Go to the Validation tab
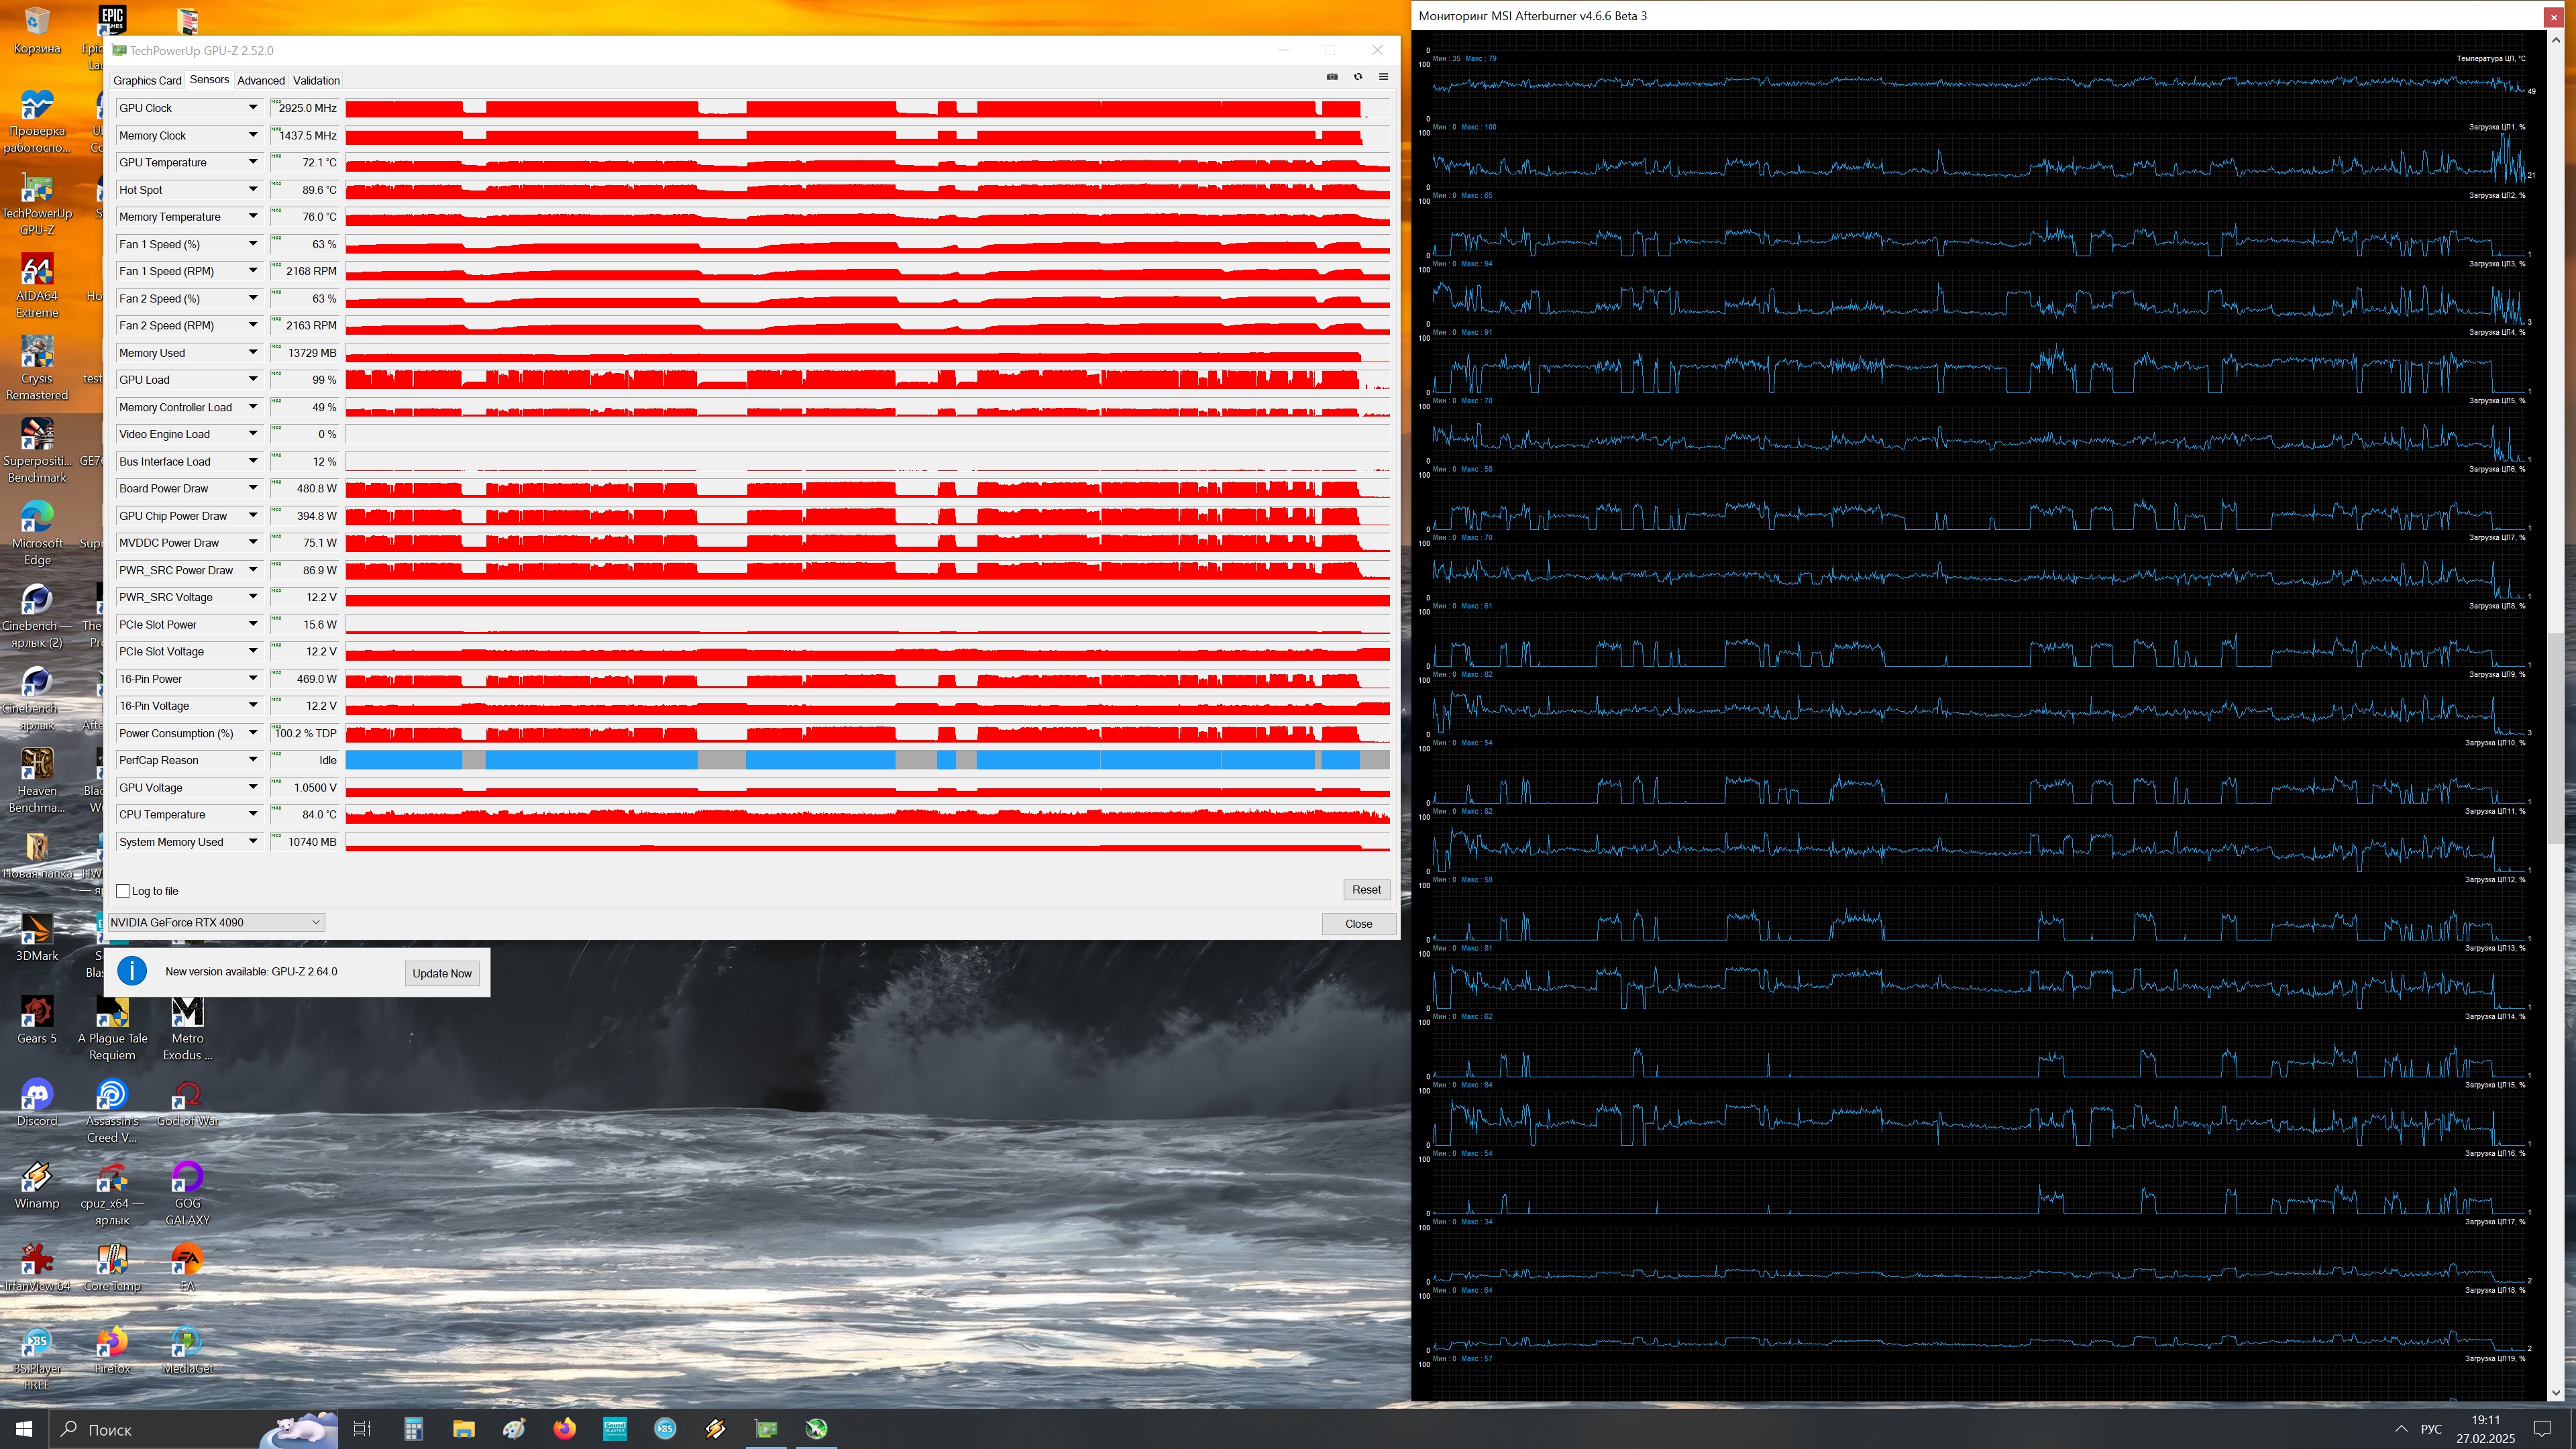The width and height of the screenshot is (2576, 1449). [x=316, y=80]
